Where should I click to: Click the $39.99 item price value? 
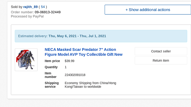[69, 61]
